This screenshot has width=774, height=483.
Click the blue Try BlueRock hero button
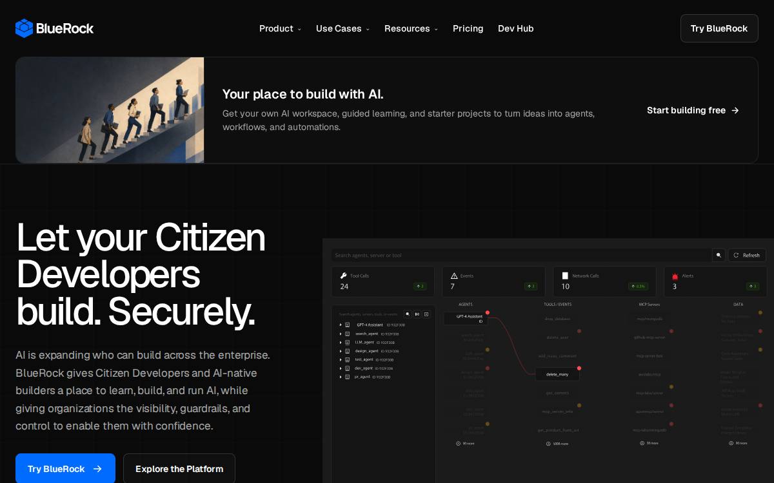(65, 469)
